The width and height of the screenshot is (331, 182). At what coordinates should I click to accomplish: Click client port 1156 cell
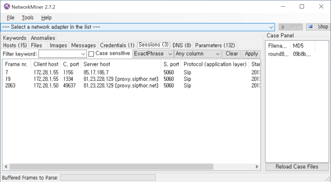68,72
